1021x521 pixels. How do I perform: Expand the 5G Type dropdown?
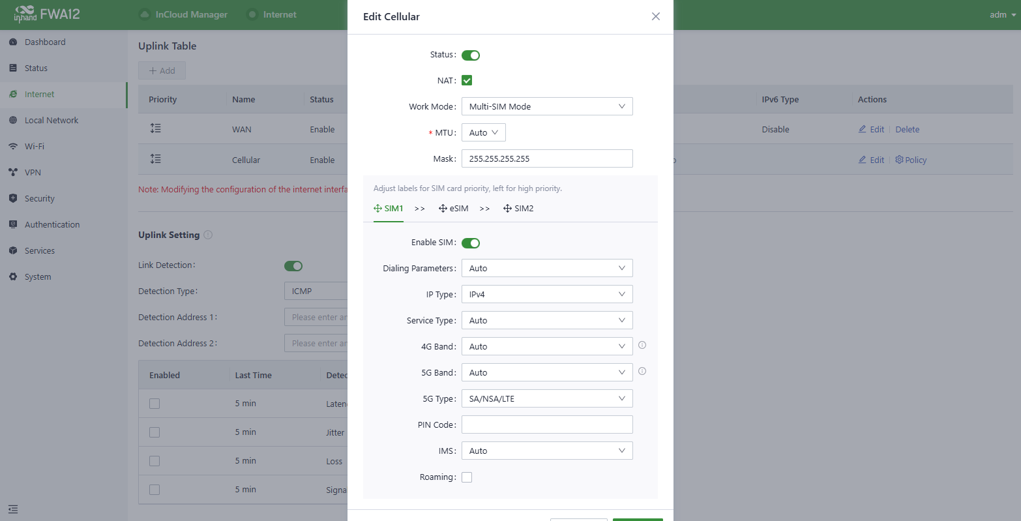pyautogui.click(x=546, y=398)
